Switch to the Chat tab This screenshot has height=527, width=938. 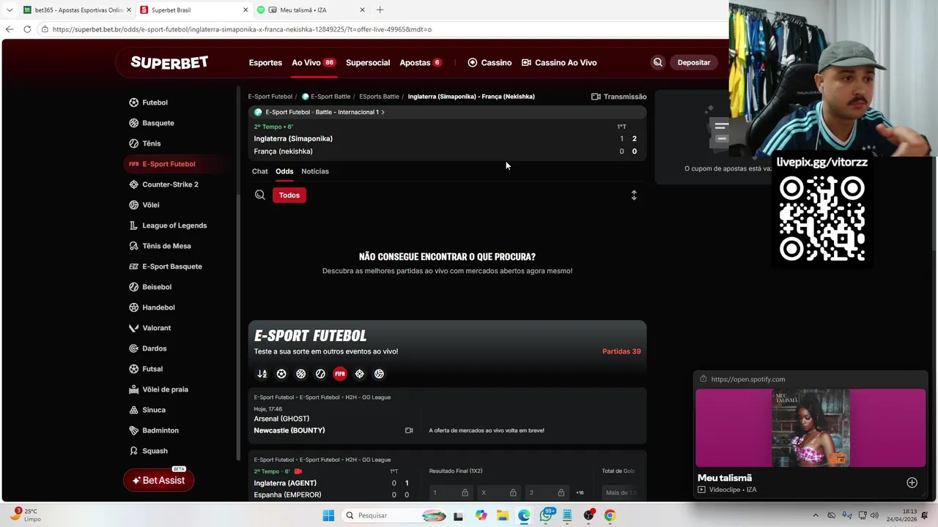pos(260,171)
